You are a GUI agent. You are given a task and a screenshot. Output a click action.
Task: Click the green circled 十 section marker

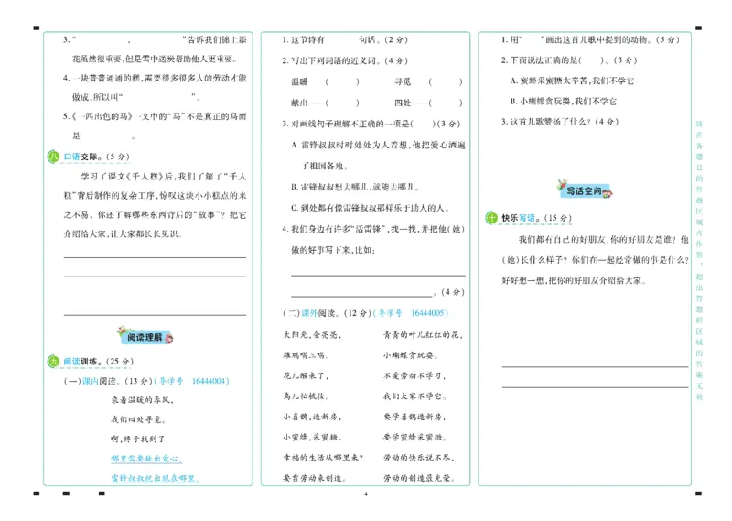(x=491, y=218)
